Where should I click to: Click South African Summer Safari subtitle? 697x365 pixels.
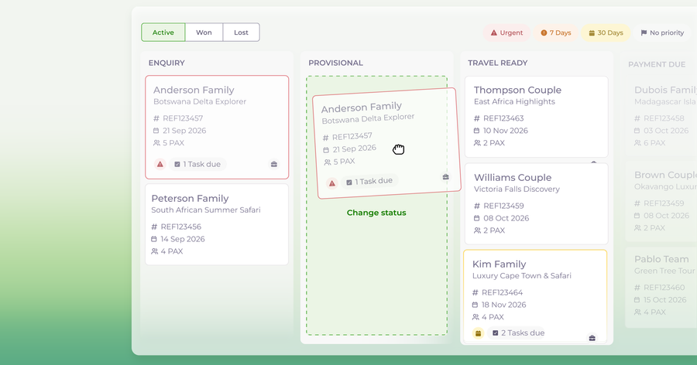[206, 210]
